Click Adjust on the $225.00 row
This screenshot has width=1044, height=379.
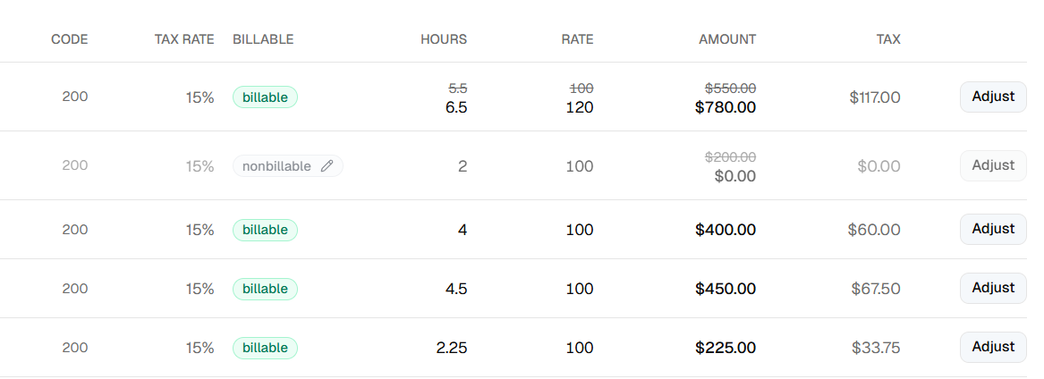993,347
